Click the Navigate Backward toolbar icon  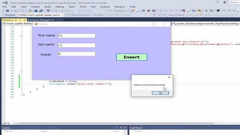tap(7, 11)
